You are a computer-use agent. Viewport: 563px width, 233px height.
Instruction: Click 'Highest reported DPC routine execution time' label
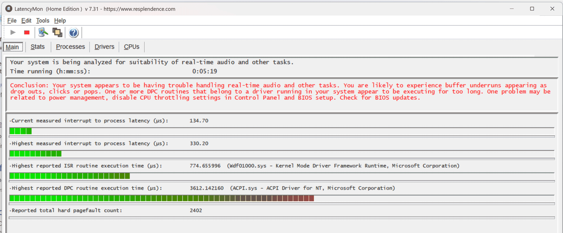tap(86, 188)
